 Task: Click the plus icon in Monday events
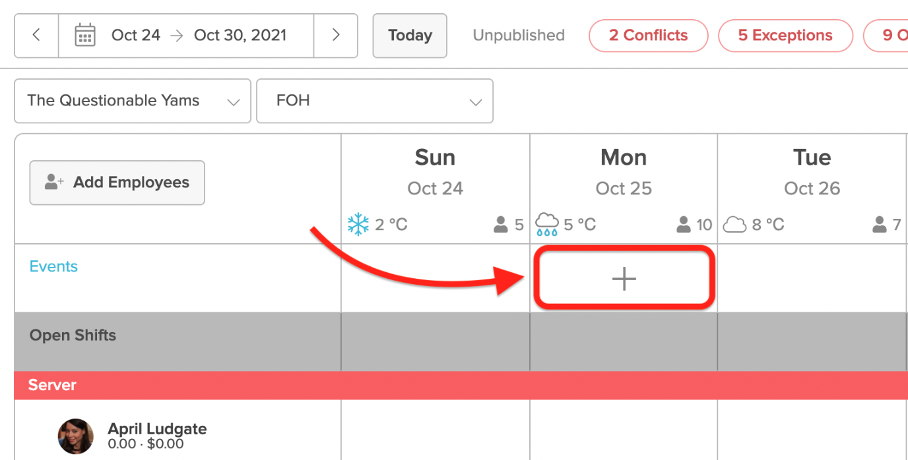click(624, 279)
